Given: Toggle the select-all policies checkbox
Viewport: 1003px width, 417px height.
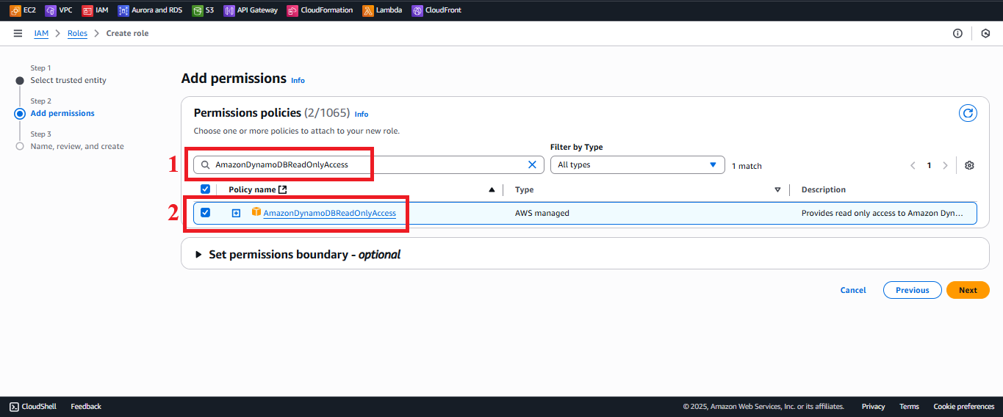Looking at the screenshot, I should click(x=205, y=189).
